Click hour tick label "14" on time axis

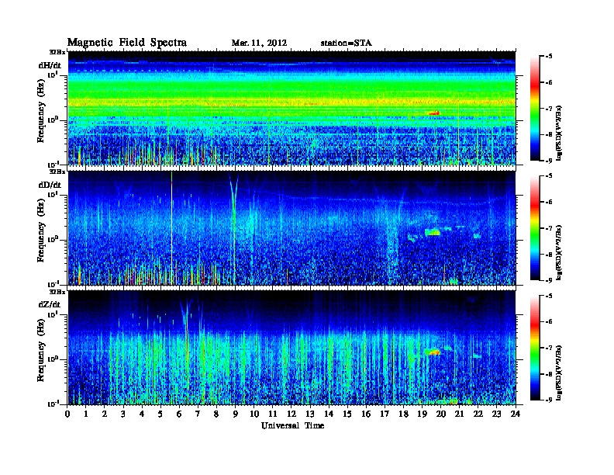pyautogui.click(x=329, y=414)
